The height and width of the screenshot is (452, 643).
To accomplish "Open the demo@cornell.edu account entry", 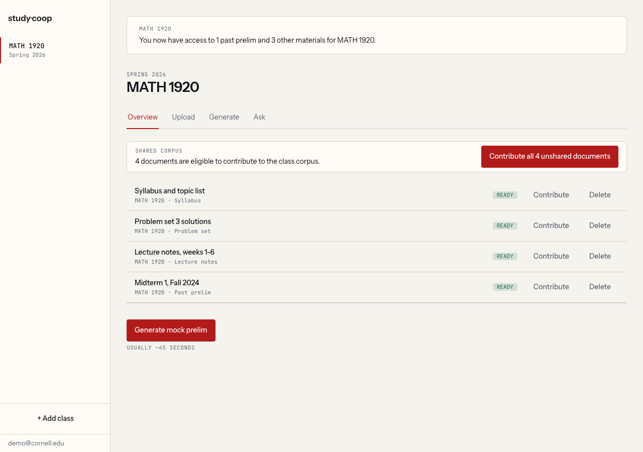I will (36, 443).
